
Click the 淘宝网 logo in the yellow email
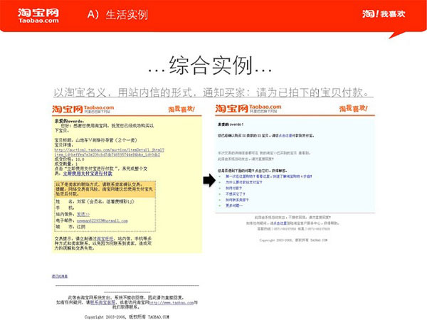[83, 110]
